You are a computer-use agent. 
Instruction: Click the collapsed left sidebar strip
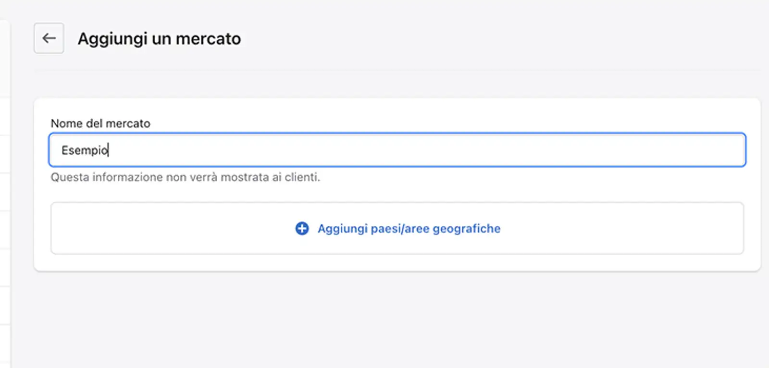[x=5, y=192]
